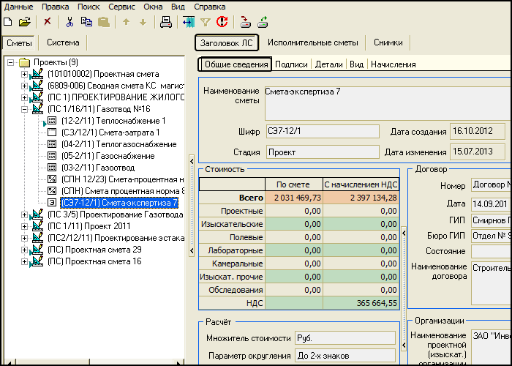Select Теплоснабжение 1 in the tree

pyautogui.click(x=113, y=121)
